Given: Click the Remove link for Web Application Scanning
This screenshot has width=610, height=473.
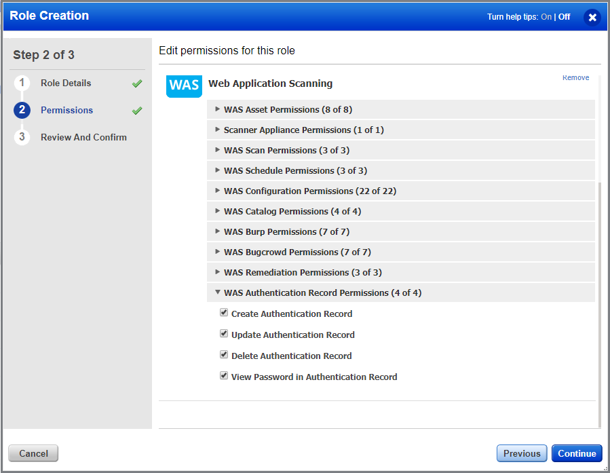Looking at the screenshot, I should coord(575,77).
